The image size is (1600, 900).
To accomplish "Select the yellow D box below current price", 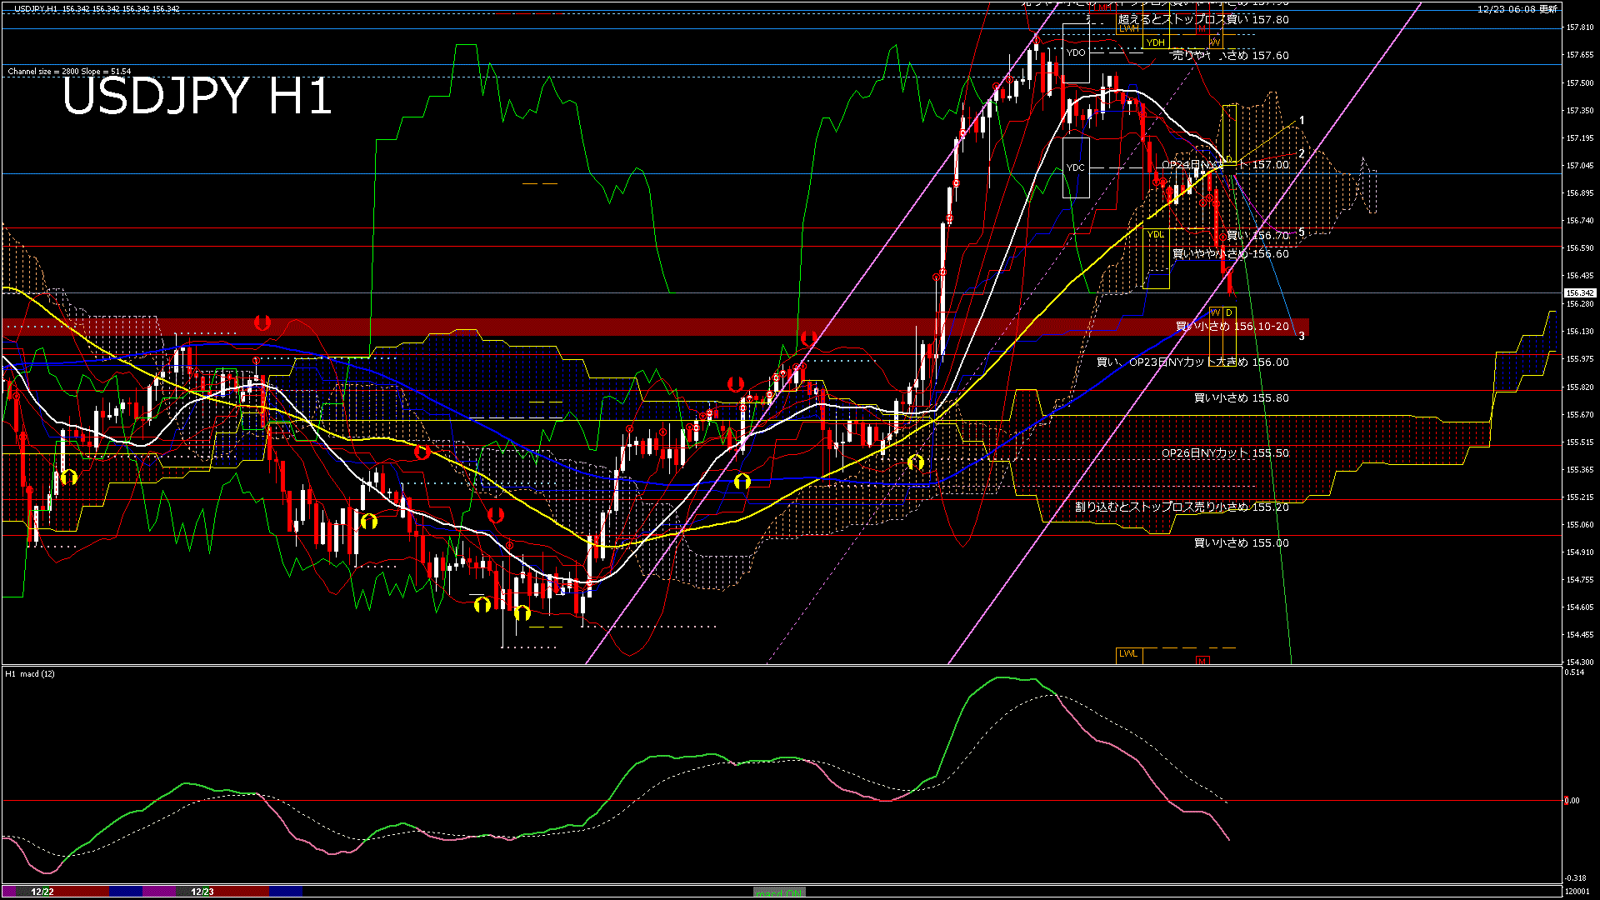I will pyautogui.click(x=1229, y=313).
